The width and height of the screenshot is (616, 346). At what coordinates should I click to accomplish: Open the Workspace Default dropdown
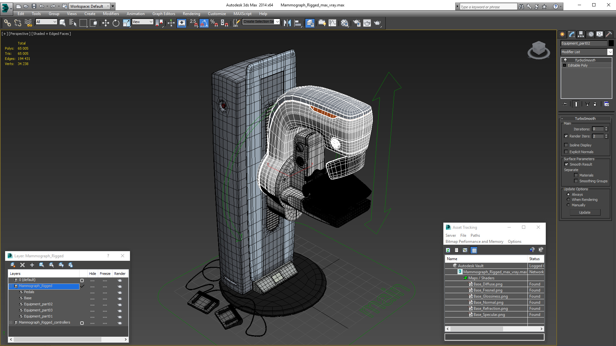pyautogui.click(x=90, y=6)
